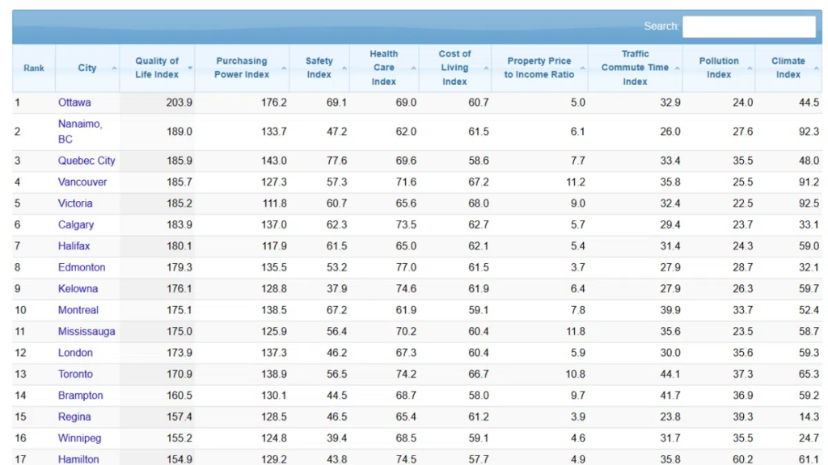828x465 pixels.
Task: Click Cost of Living Index sort arrow
Action: (486, 69)
